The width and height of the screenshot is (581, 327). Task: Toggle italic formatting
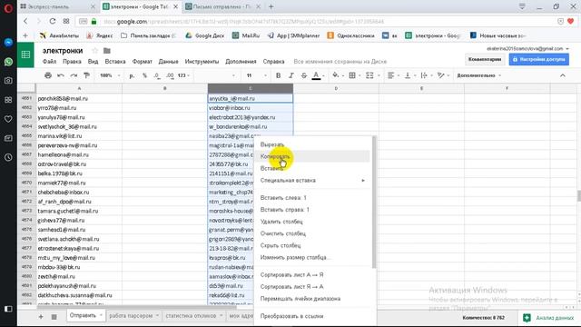click(x=290, y=75)
